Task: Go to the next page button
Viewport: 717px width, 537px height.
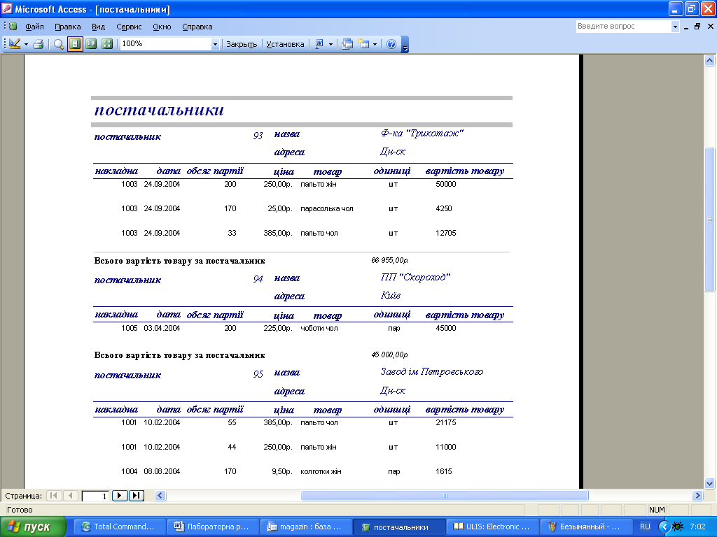Action: 119,496
